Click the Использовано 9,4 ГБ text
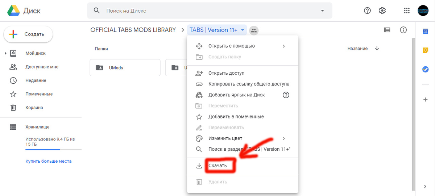The image size is (435, 196). 50,141
